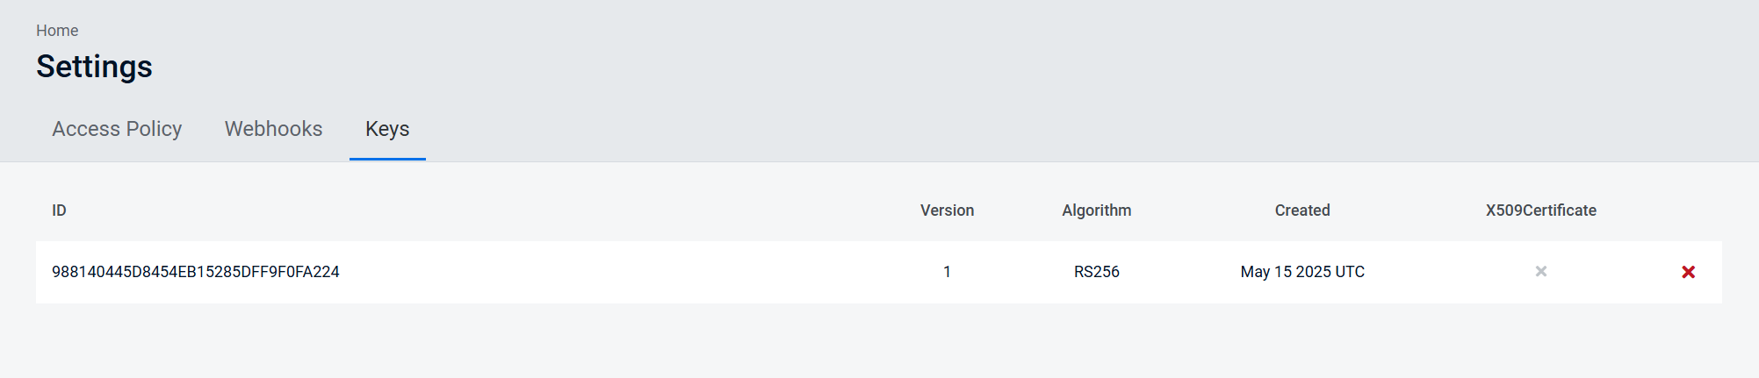Image resolution: width=1759 pixels, height=378 pixels.
Task: Select key ID 988140445D8454EB15285DFF9F0FA224
Action: (196, 272)
